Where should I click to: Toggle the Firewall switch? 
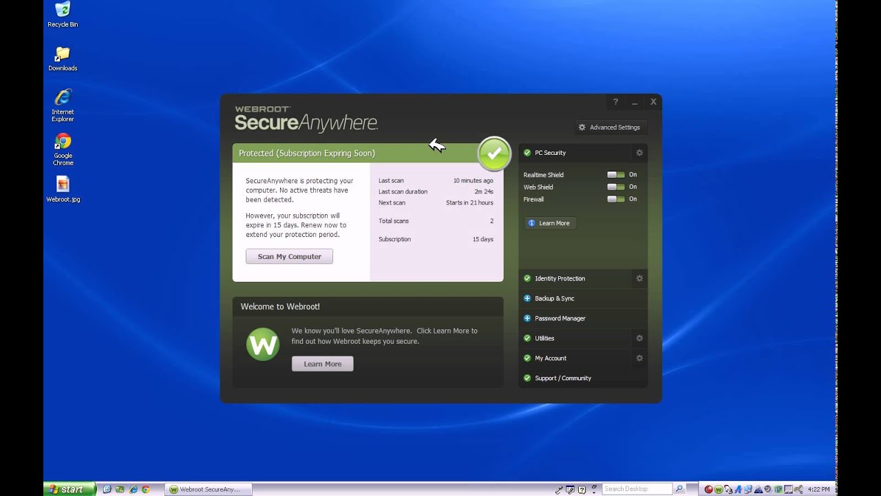point(616,199)
